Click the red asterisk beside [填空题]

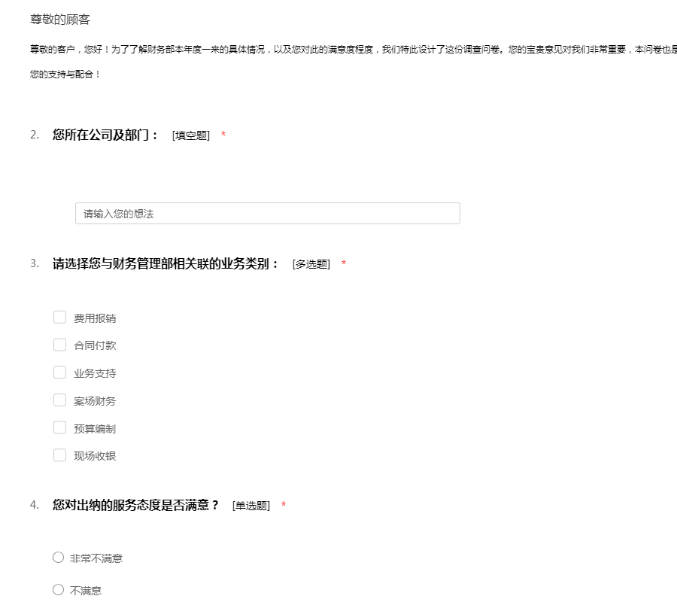tap(223, 135)
